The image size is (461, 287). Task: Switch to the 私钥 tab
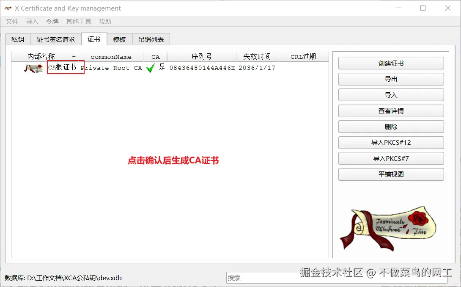(x=17, y=39)
